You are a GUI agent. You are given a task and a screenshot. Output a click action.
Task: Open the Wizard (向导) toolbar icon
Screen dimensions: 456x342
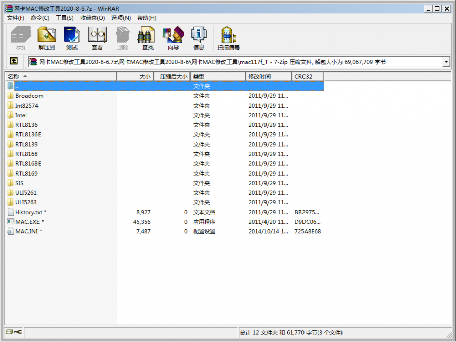click(x=173, y=35)
